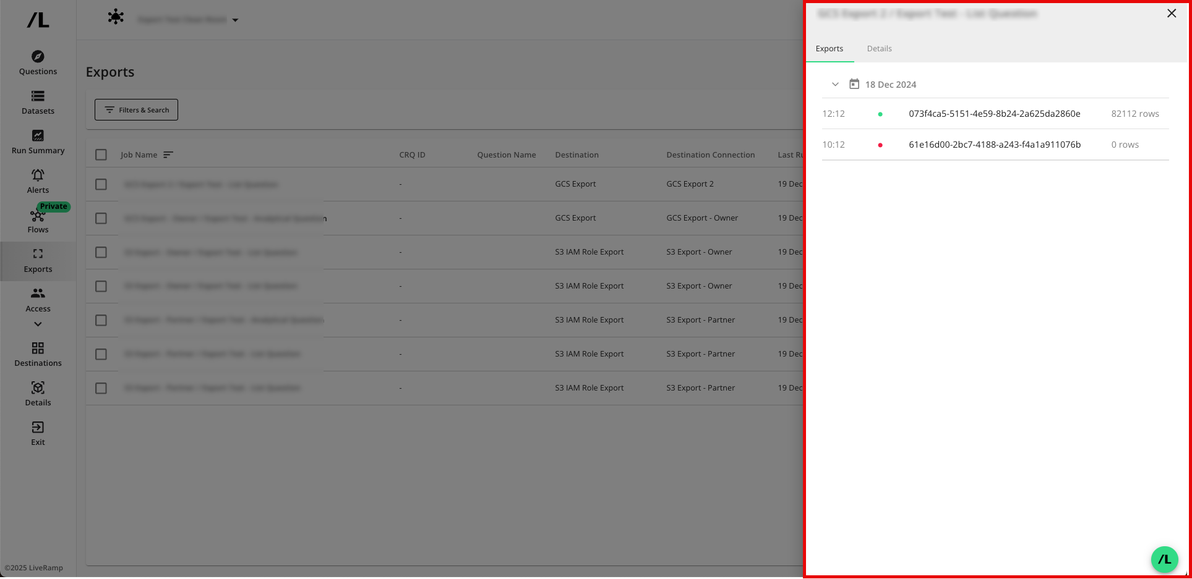
Task: Open Questions from the sidebar
Action: click(x=38, y=63)
